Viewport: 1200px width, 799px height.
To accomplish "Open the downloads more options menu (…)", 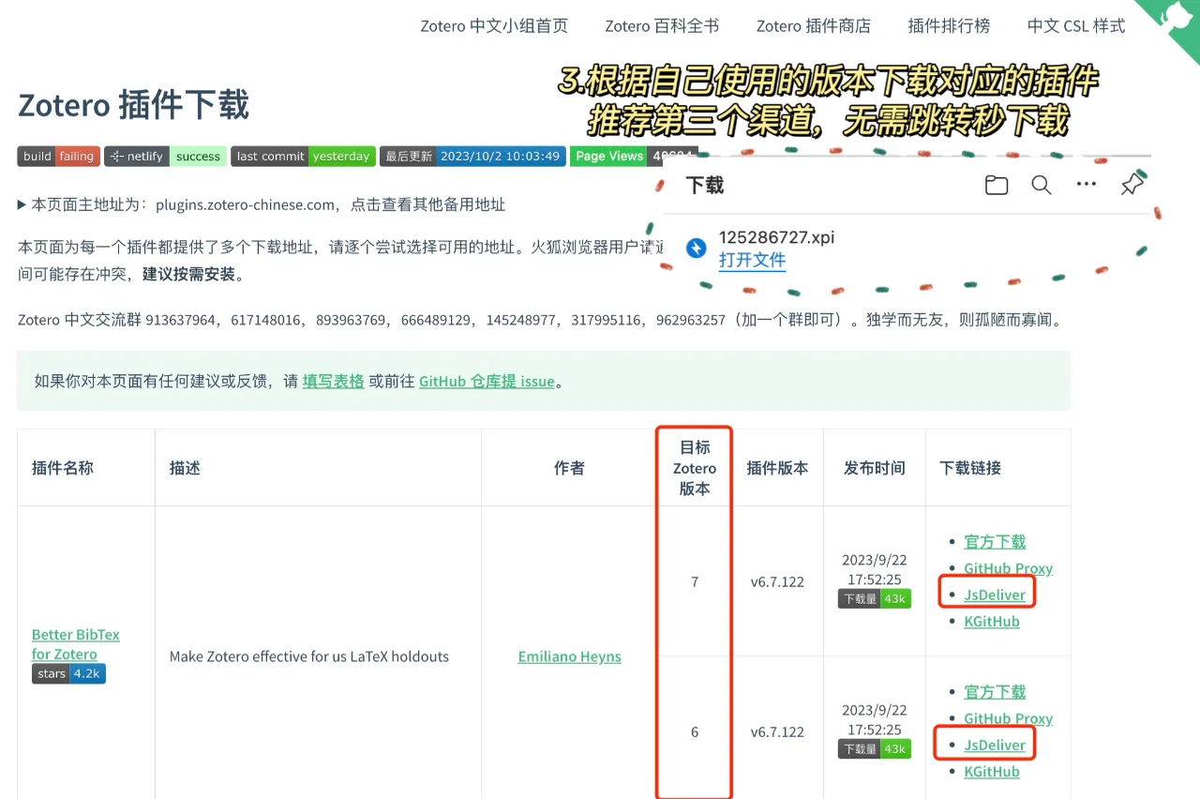I will pos(1086,185).
